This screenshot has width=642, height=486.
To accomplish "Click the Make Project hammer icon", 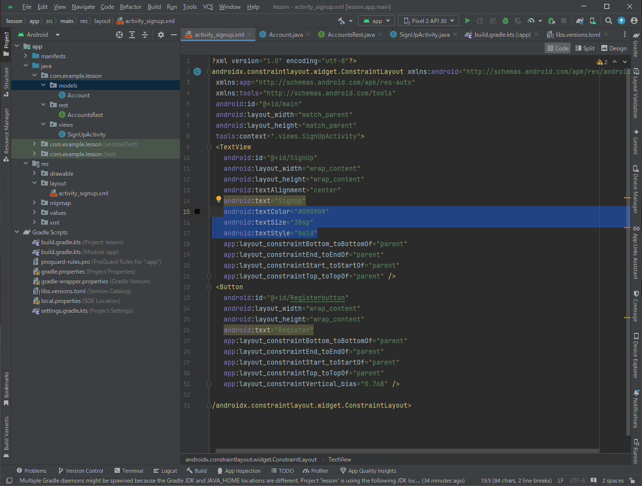I will click(x=341, y=21).
